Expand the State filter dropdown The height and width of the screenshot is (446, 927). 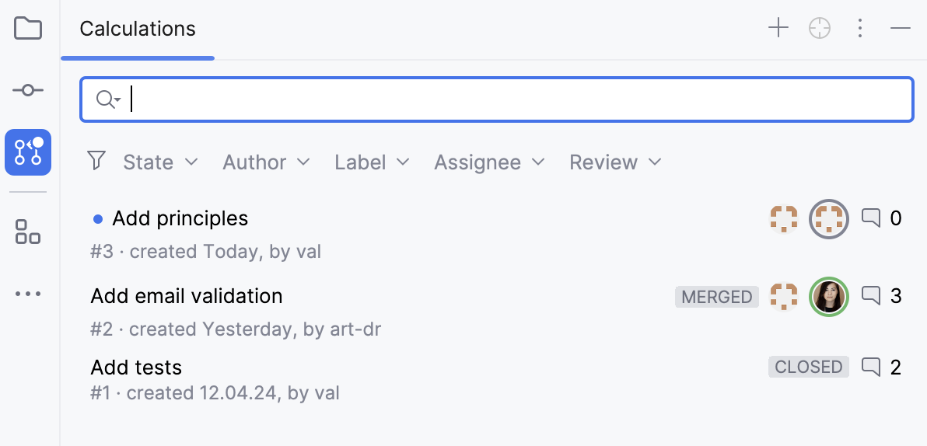(160, 162)
